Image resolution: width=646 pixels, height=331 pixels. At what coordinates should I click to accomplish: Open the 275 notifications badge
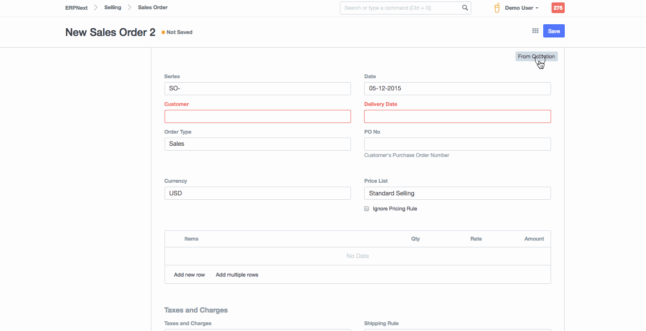(x=558, y=8)
